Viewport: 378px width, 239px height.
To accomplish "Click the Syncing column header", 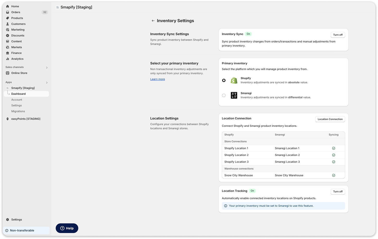I will 333,135.
